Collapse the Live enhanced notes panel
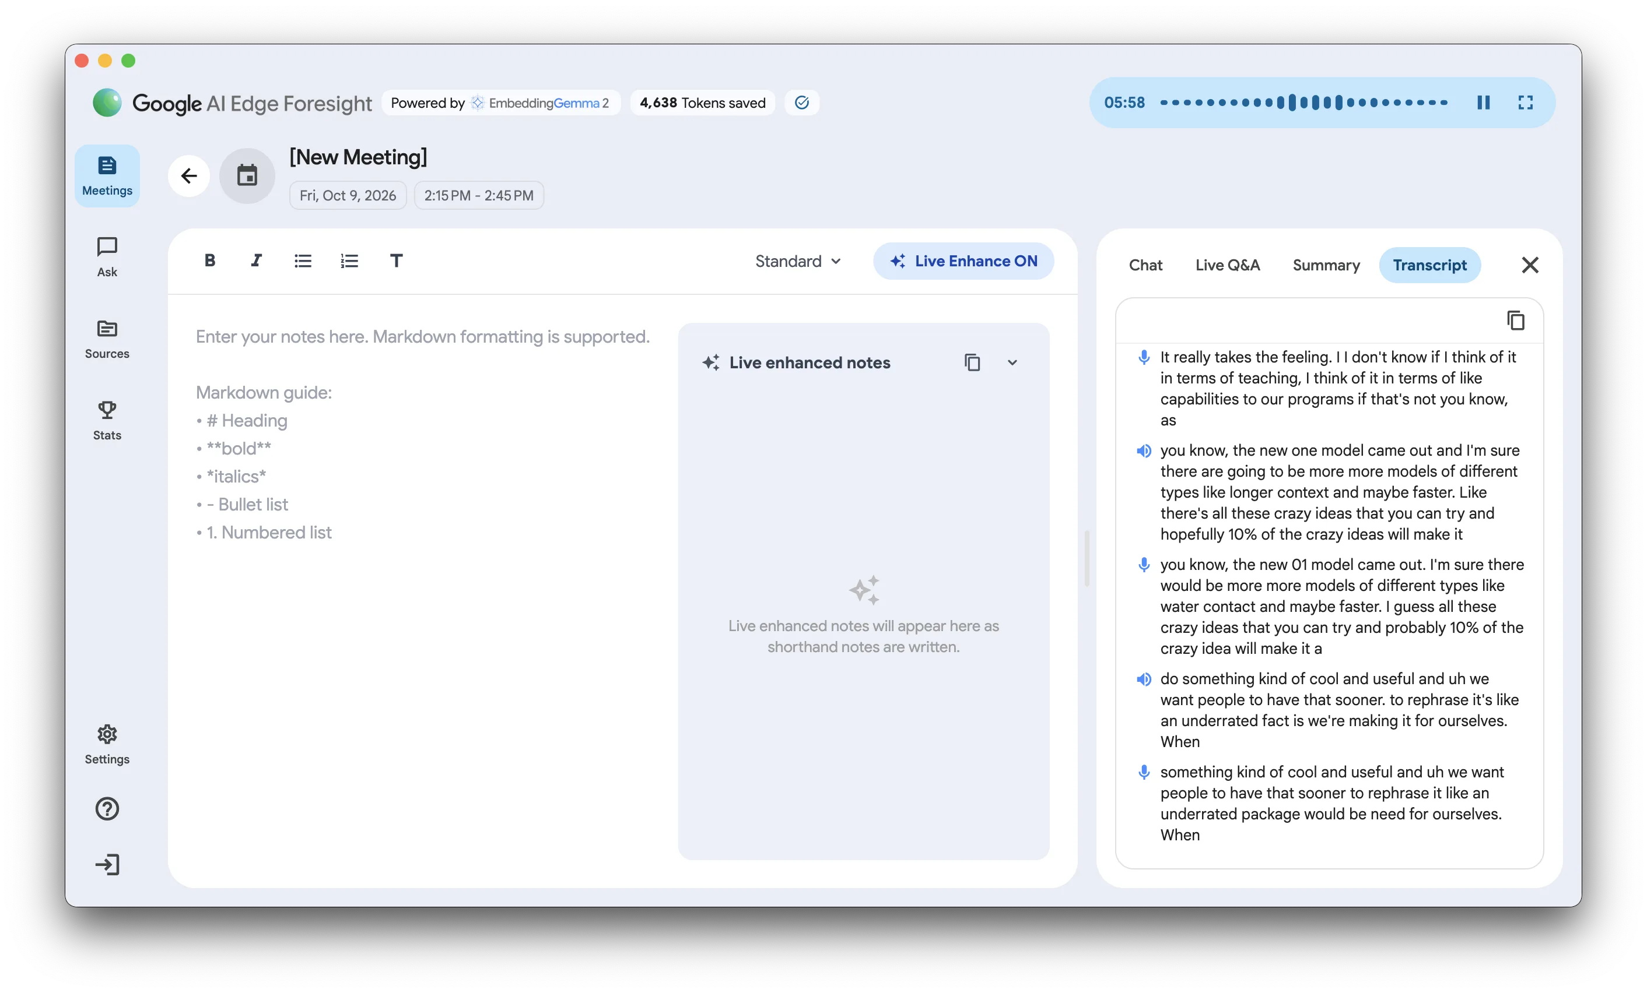 click(1012, 362)
